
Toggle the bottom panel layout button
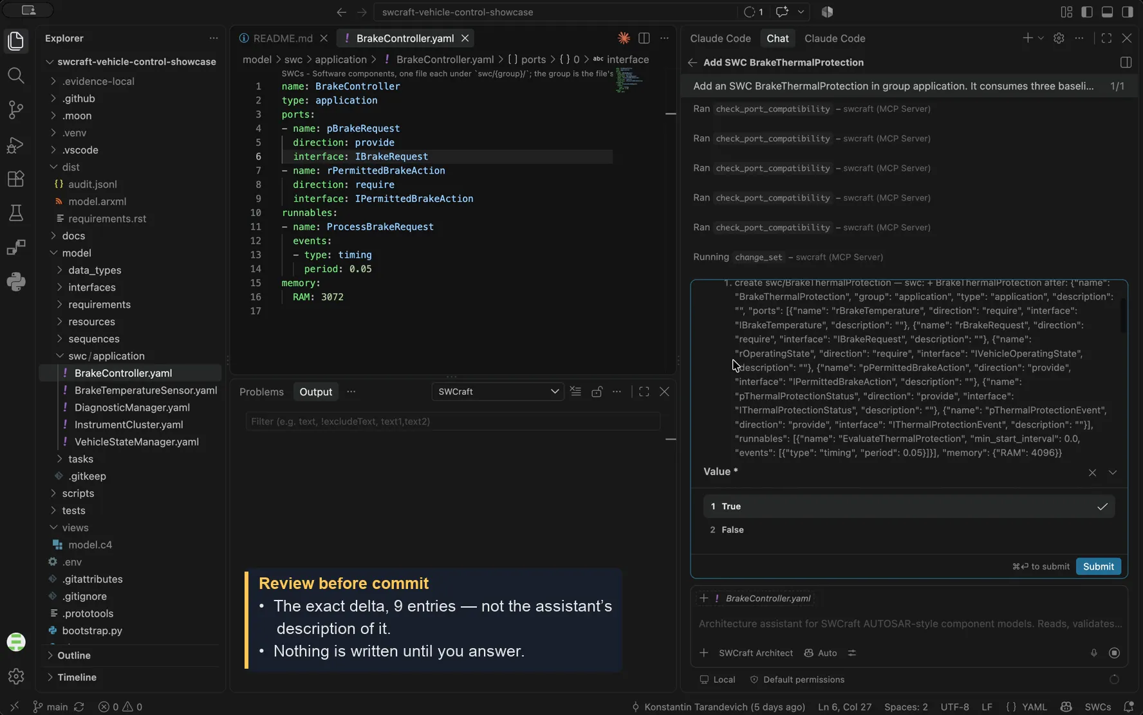pyautogui.click(x=1108, y=12)
